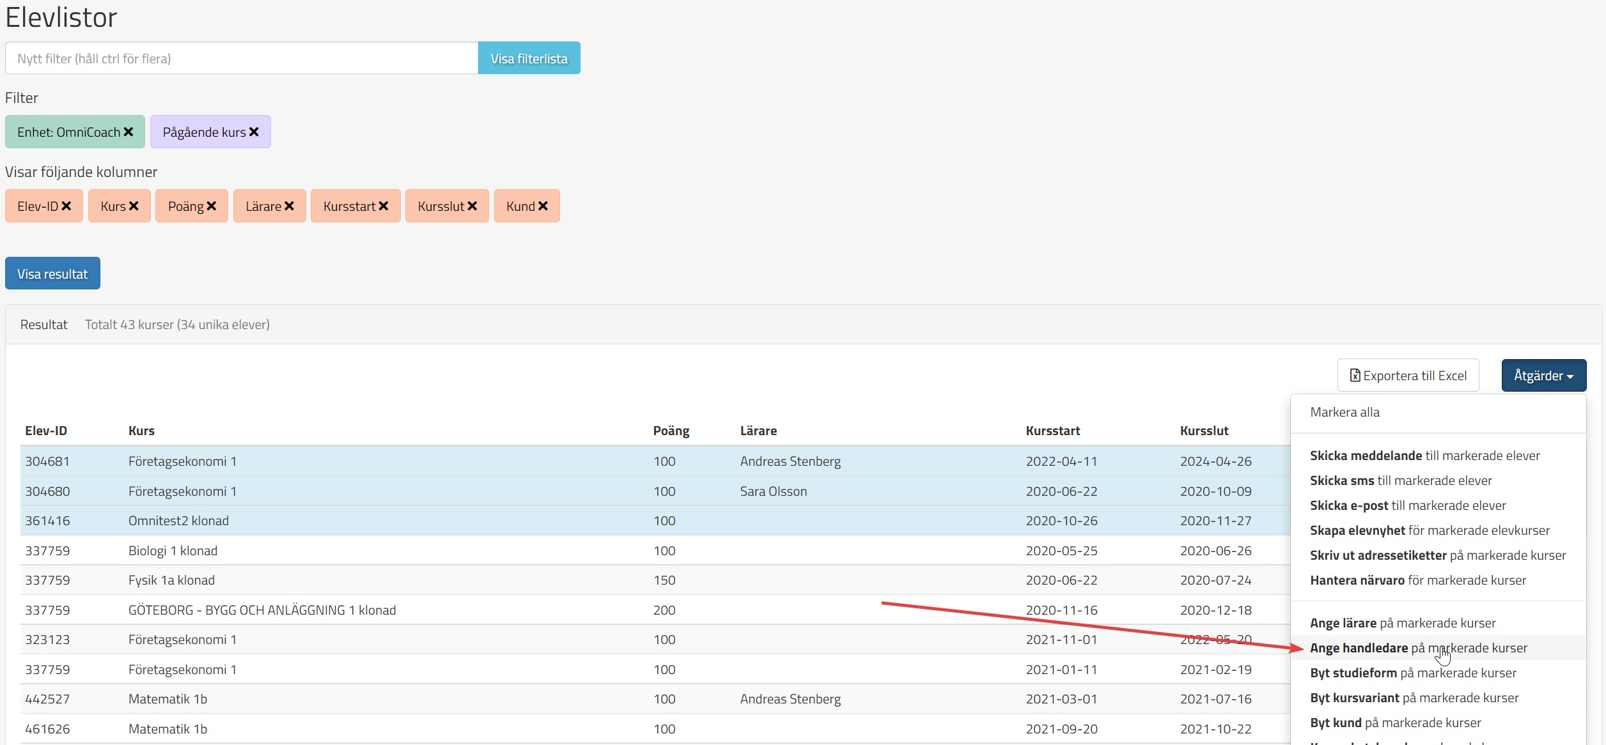Choose Markera alla from menu
Screen dimensions: 1606x745
(x=1345, y=413)
